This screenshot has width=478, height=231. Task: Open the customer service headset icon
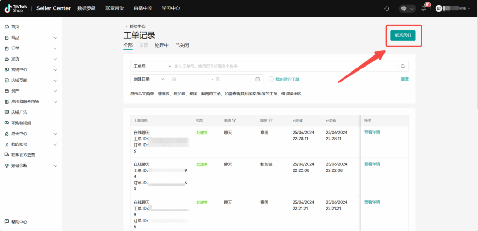[387, 8]
